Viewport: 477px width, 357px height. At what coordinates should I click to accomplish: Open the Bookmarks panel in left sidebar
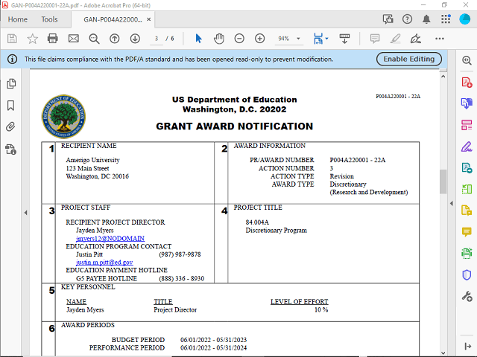click(x=11, y=106)
